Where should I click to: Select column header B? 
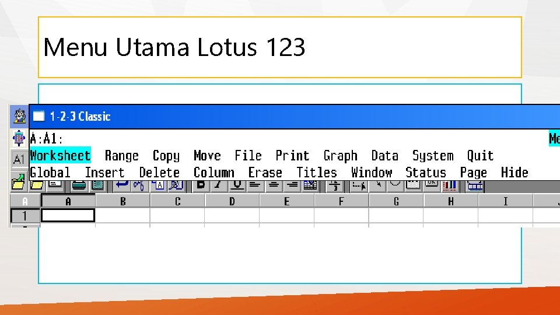click(123, 201)
